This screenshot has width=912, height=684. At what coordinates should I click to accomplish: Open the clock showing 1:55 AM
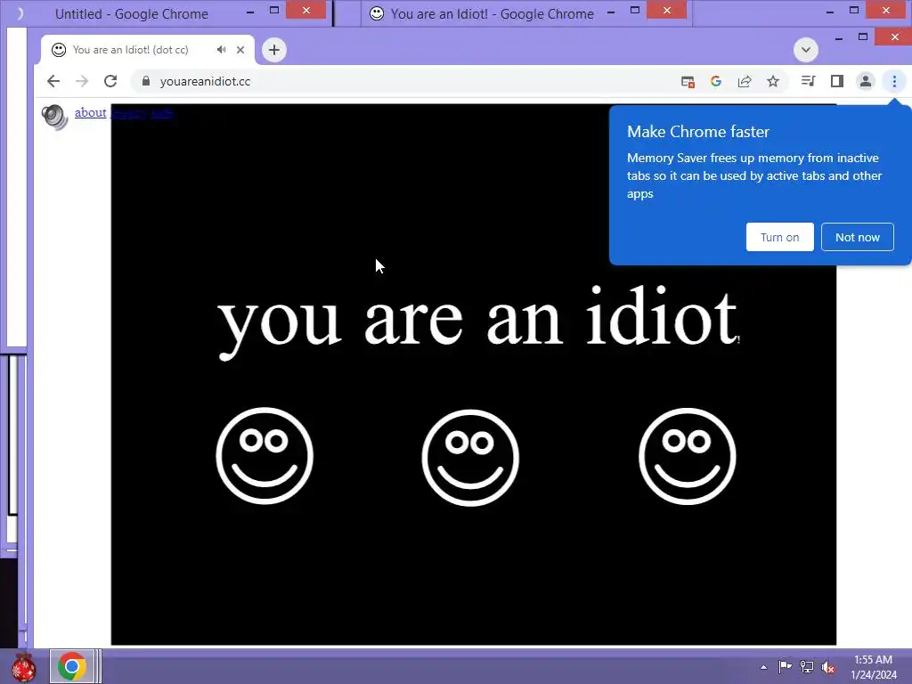pyautogui.click(x=874, y=667)
